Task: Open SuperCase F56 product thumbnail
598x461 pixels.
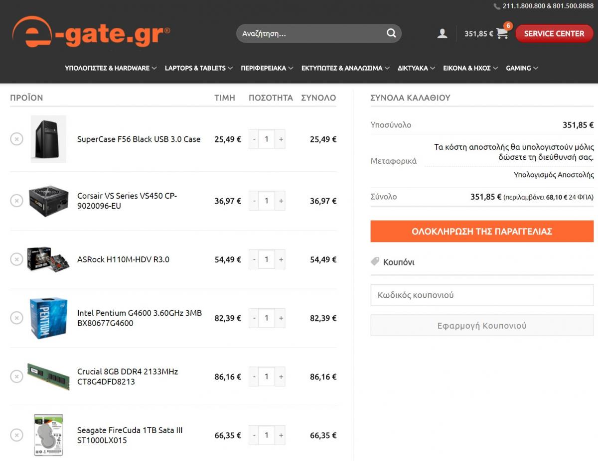Action: click(x=48, y=139)
